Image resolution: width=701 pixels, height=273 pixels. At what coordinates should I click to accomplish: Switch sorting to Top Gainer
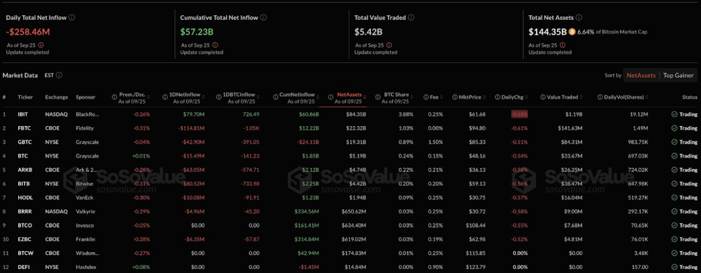tap(678, 75)
